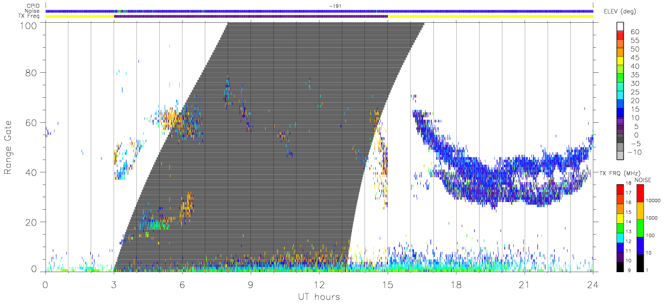The height and width of the screenshot is (308, 667).
Task: Click the x-axis tick label '21'
Action: [x=524, y=284]
